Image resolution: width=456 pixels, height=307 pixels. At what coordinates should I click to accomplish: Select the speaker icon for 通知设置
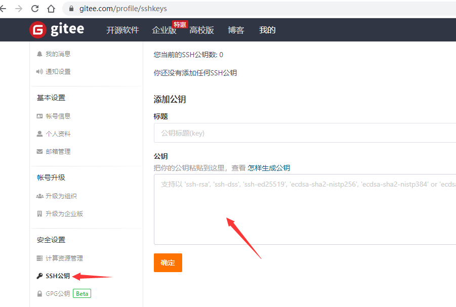(39, 71)
